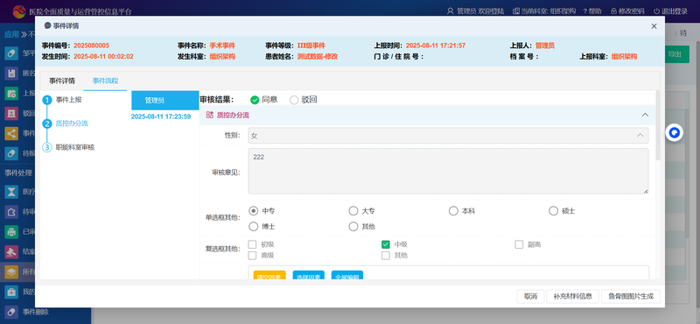Enable the 高级 checkbox
The width and height of the screenshot is (700, 324).
pos(252,256)
